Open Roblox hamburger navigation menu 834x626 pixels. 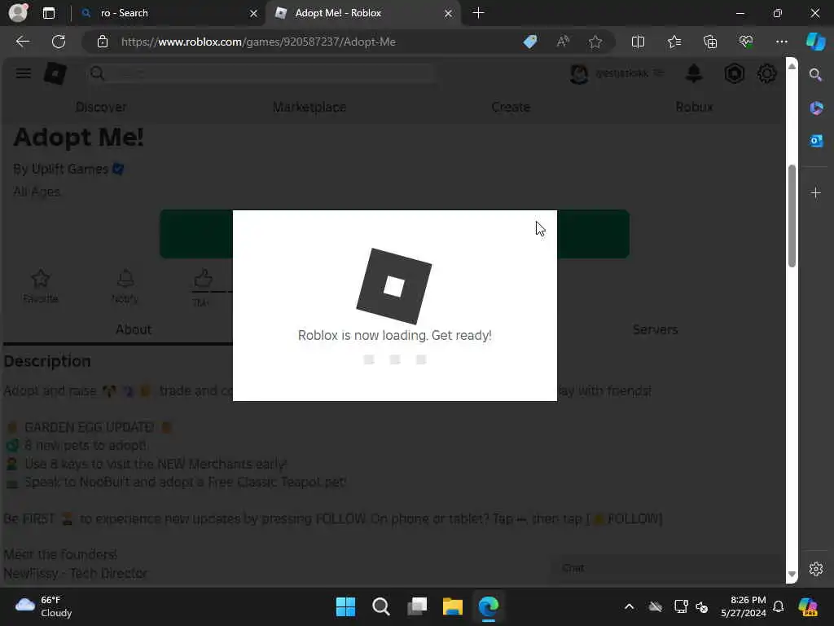[x=24, y=73]
